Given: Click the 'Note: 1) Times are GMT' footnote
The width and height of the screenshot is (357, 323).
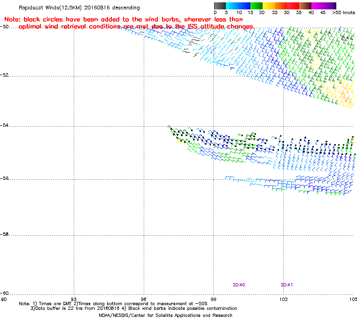Looking at the screenshot, I should click(113, 304).
